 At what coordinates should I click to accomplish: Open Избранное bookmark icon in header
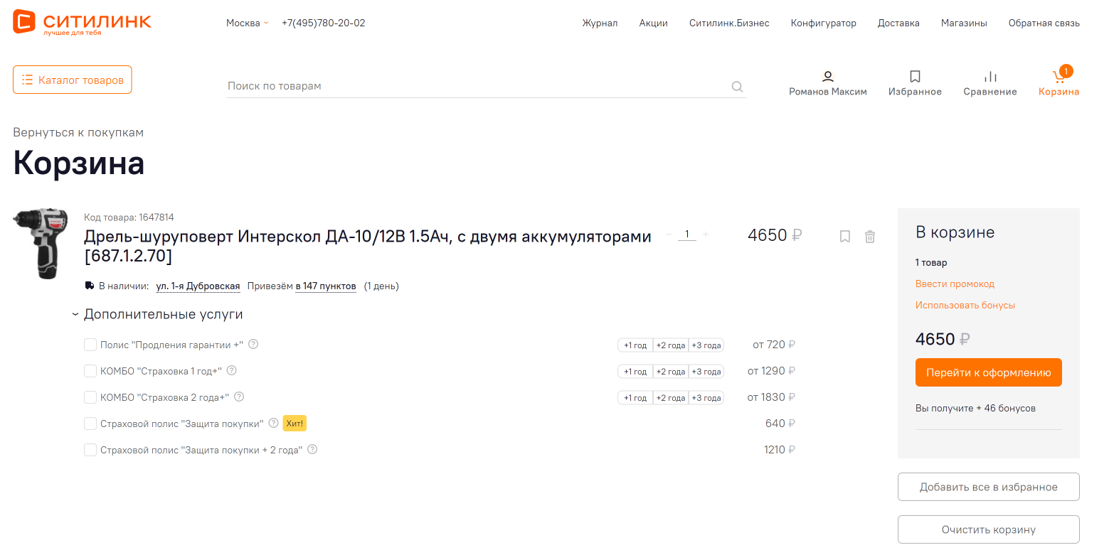coord(915,76)
